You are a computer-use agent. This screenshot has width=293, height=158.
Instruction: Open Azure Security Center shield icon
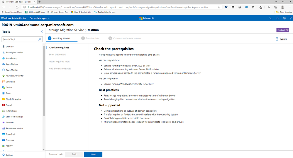point(3,76)
